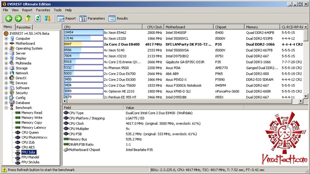Select the DirectX icon in tree

click(12, 78)
